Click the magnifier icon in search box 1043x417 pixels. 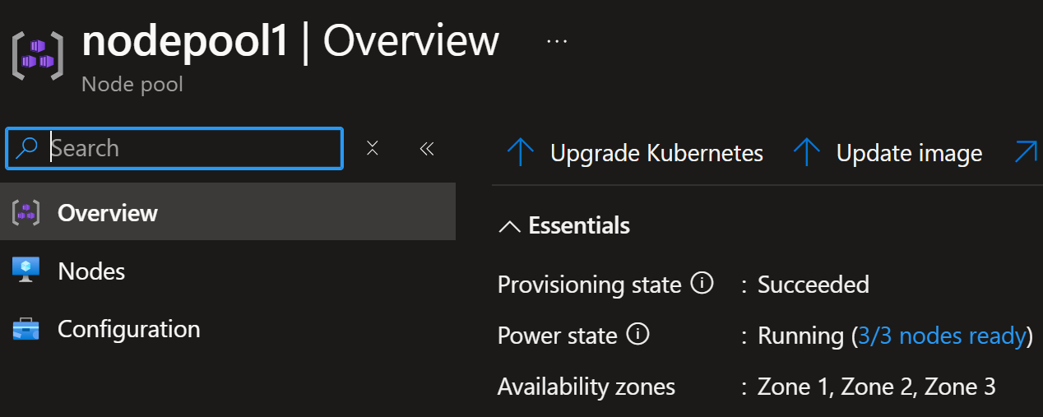pos(28,148)
